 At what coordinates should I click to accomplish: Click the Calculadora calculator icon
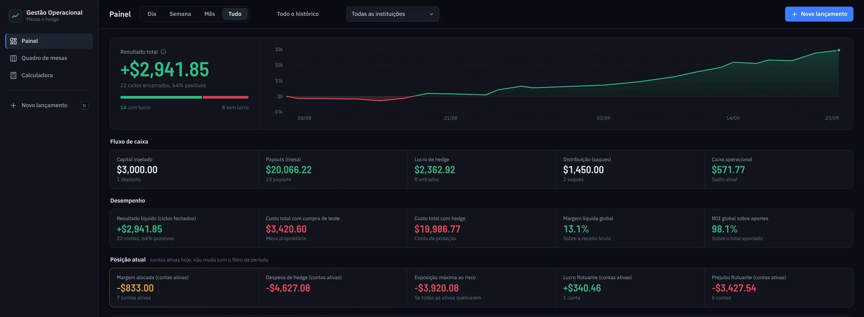tap(13, 75)
